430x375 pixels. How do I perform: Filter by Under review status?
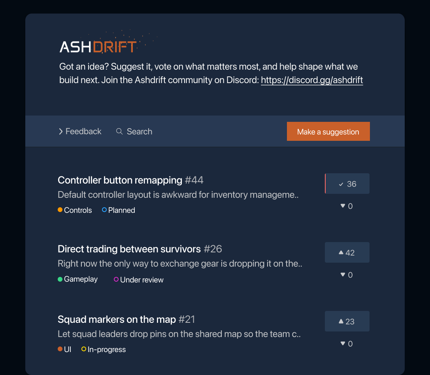[x=139, y=280]
